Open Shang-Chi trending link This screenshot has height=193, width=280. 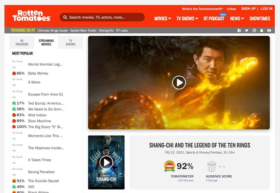click(x=106, y=30)
